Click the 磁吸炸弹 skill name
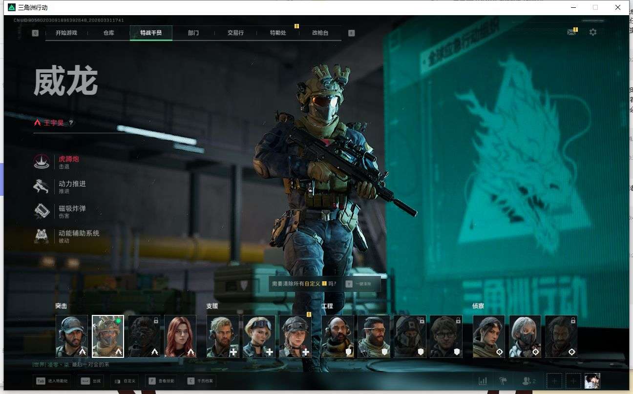This screenshot has height=394, width=633. (72, 208)
